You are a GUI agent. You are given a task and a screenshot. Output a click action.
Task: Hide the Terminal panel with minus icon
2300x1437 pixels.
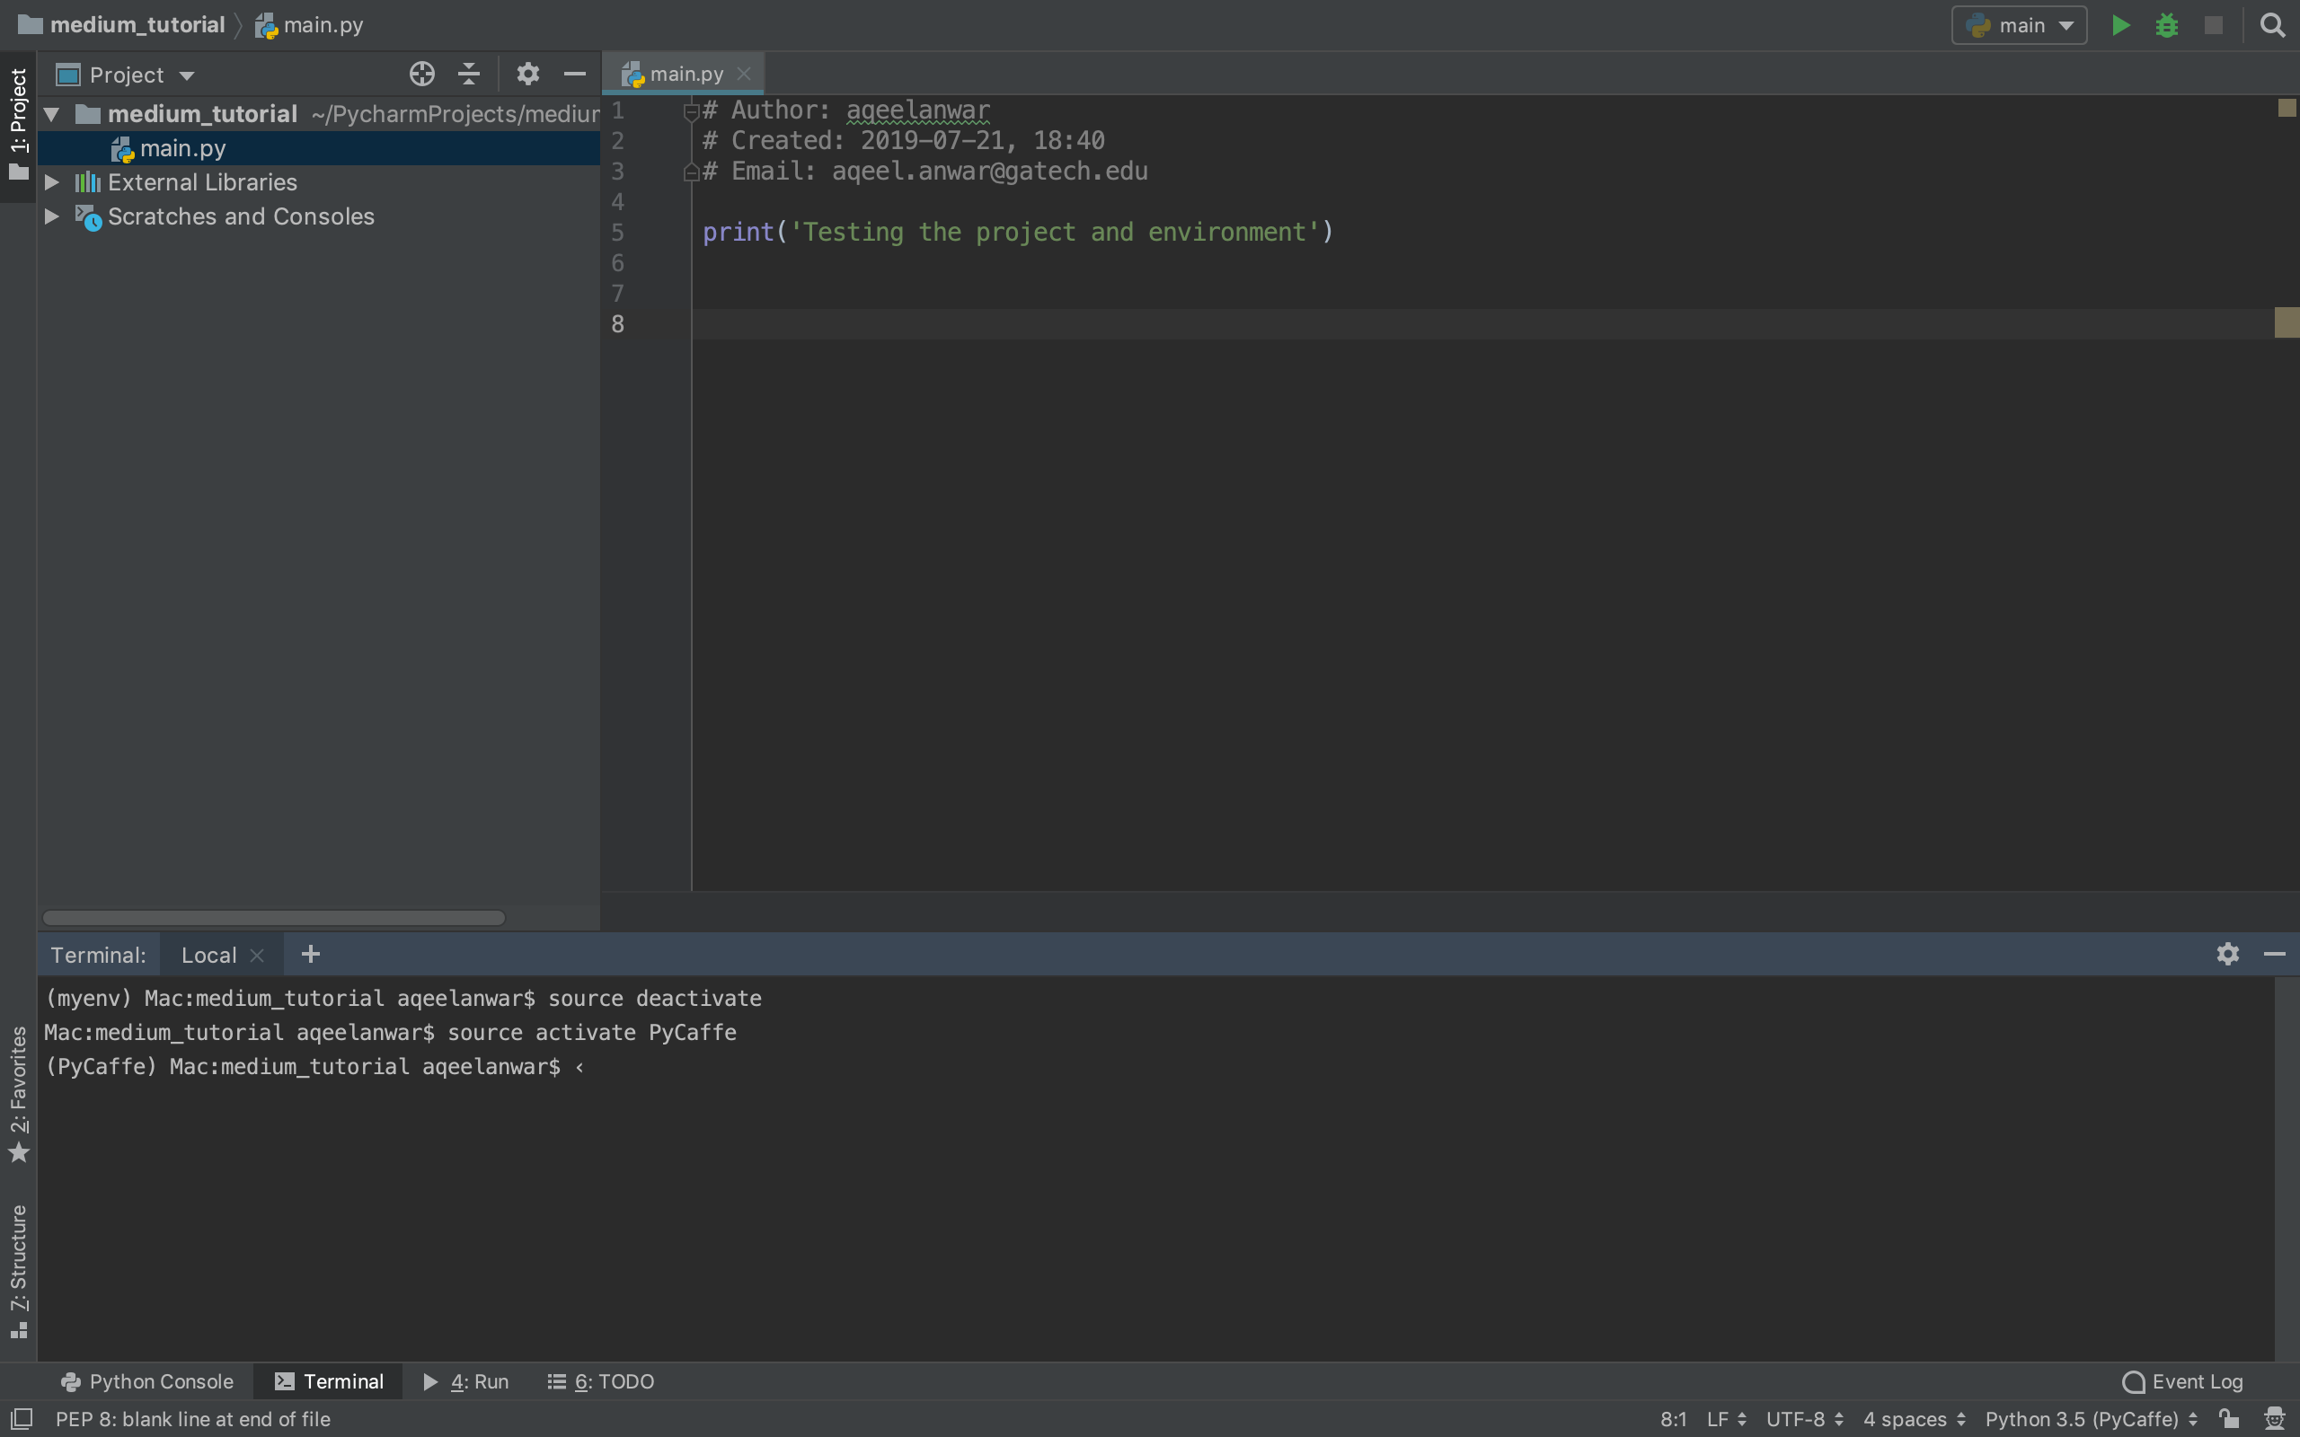coord(2274,953)
